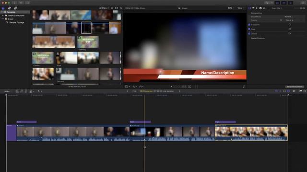Toggle filmstrip or list view in browser

point(112,8)
